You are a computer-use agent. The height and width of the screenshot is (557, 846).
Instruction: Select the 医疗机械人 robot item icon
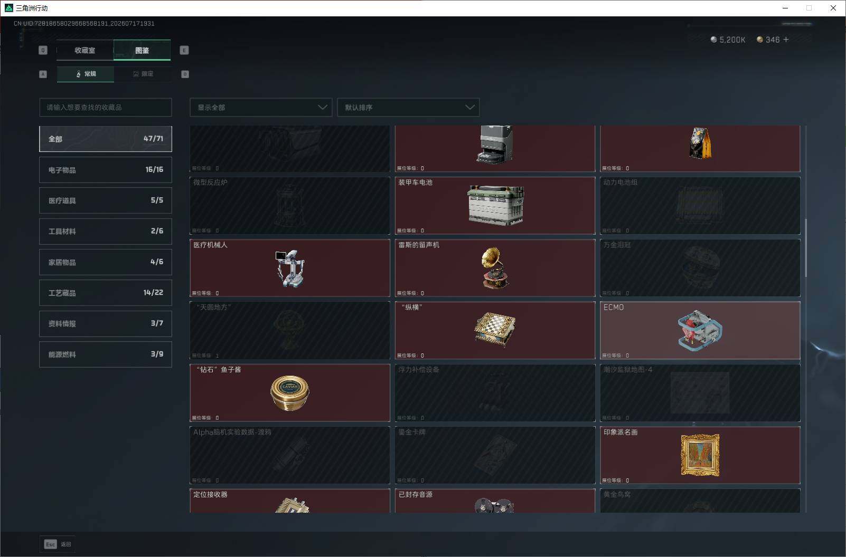289,268
